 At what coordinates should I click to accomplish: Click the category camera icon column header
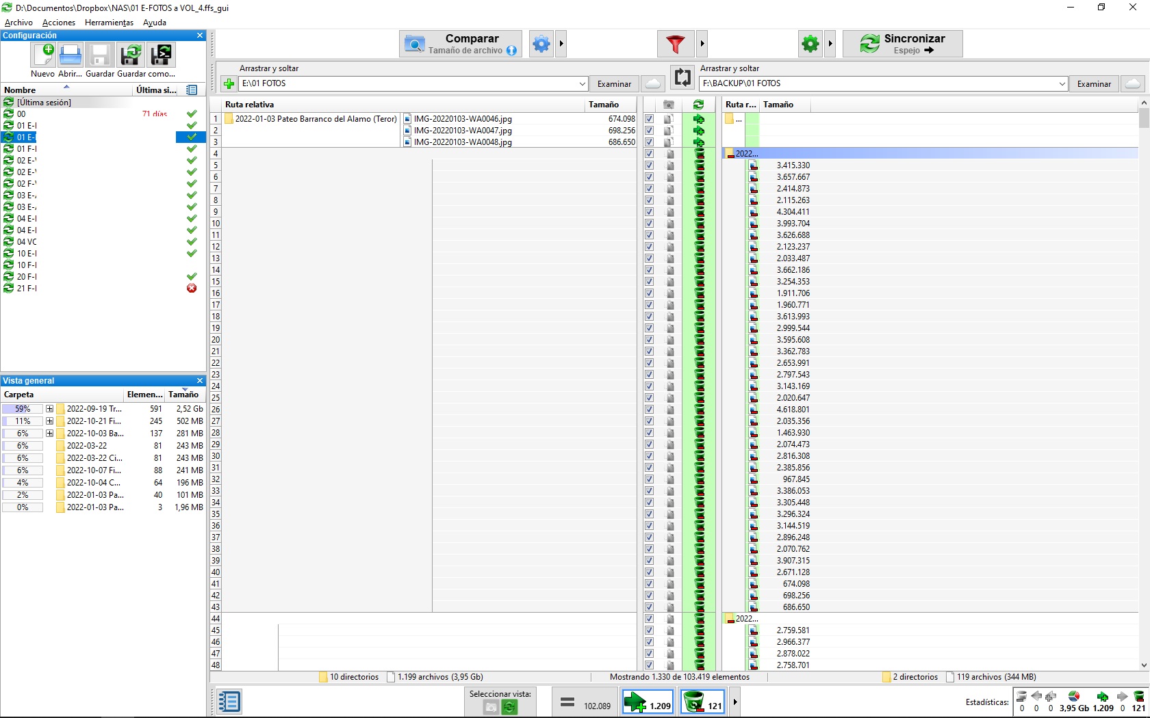pyautogui.click(x=669, y=105)
